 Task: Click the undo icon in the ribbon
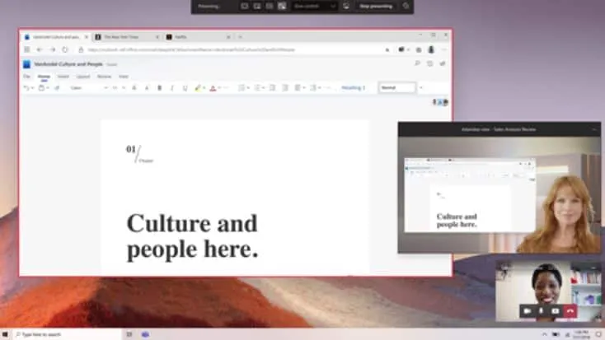pyautogui.click(x=26, y=87)
